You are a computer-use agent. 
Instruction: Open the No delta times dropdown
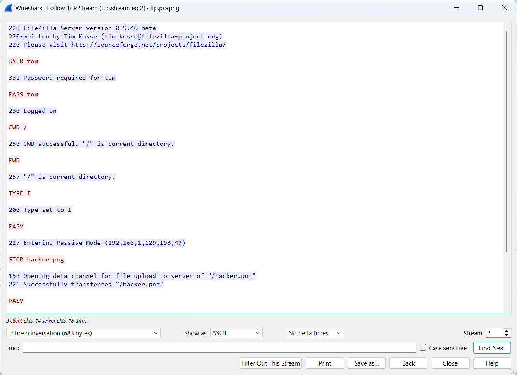pos(315,333)
